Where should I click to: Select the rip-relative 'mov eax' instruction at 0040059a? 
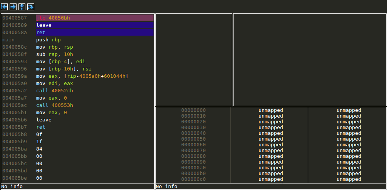82,76
